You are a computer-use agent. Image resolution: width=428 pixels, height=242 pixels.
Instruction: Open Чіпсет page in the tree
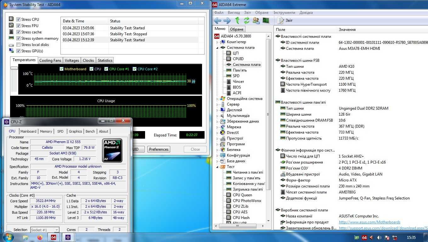coord(238,82)
